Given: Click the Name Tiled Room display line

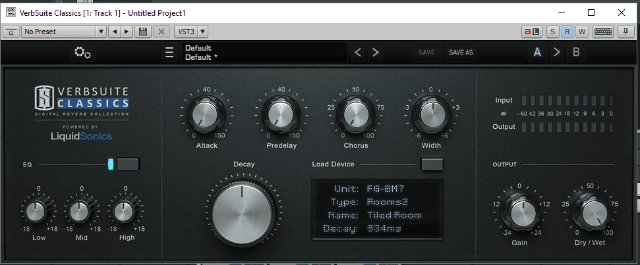Looking at the screenshot, I should coord(374,215).
